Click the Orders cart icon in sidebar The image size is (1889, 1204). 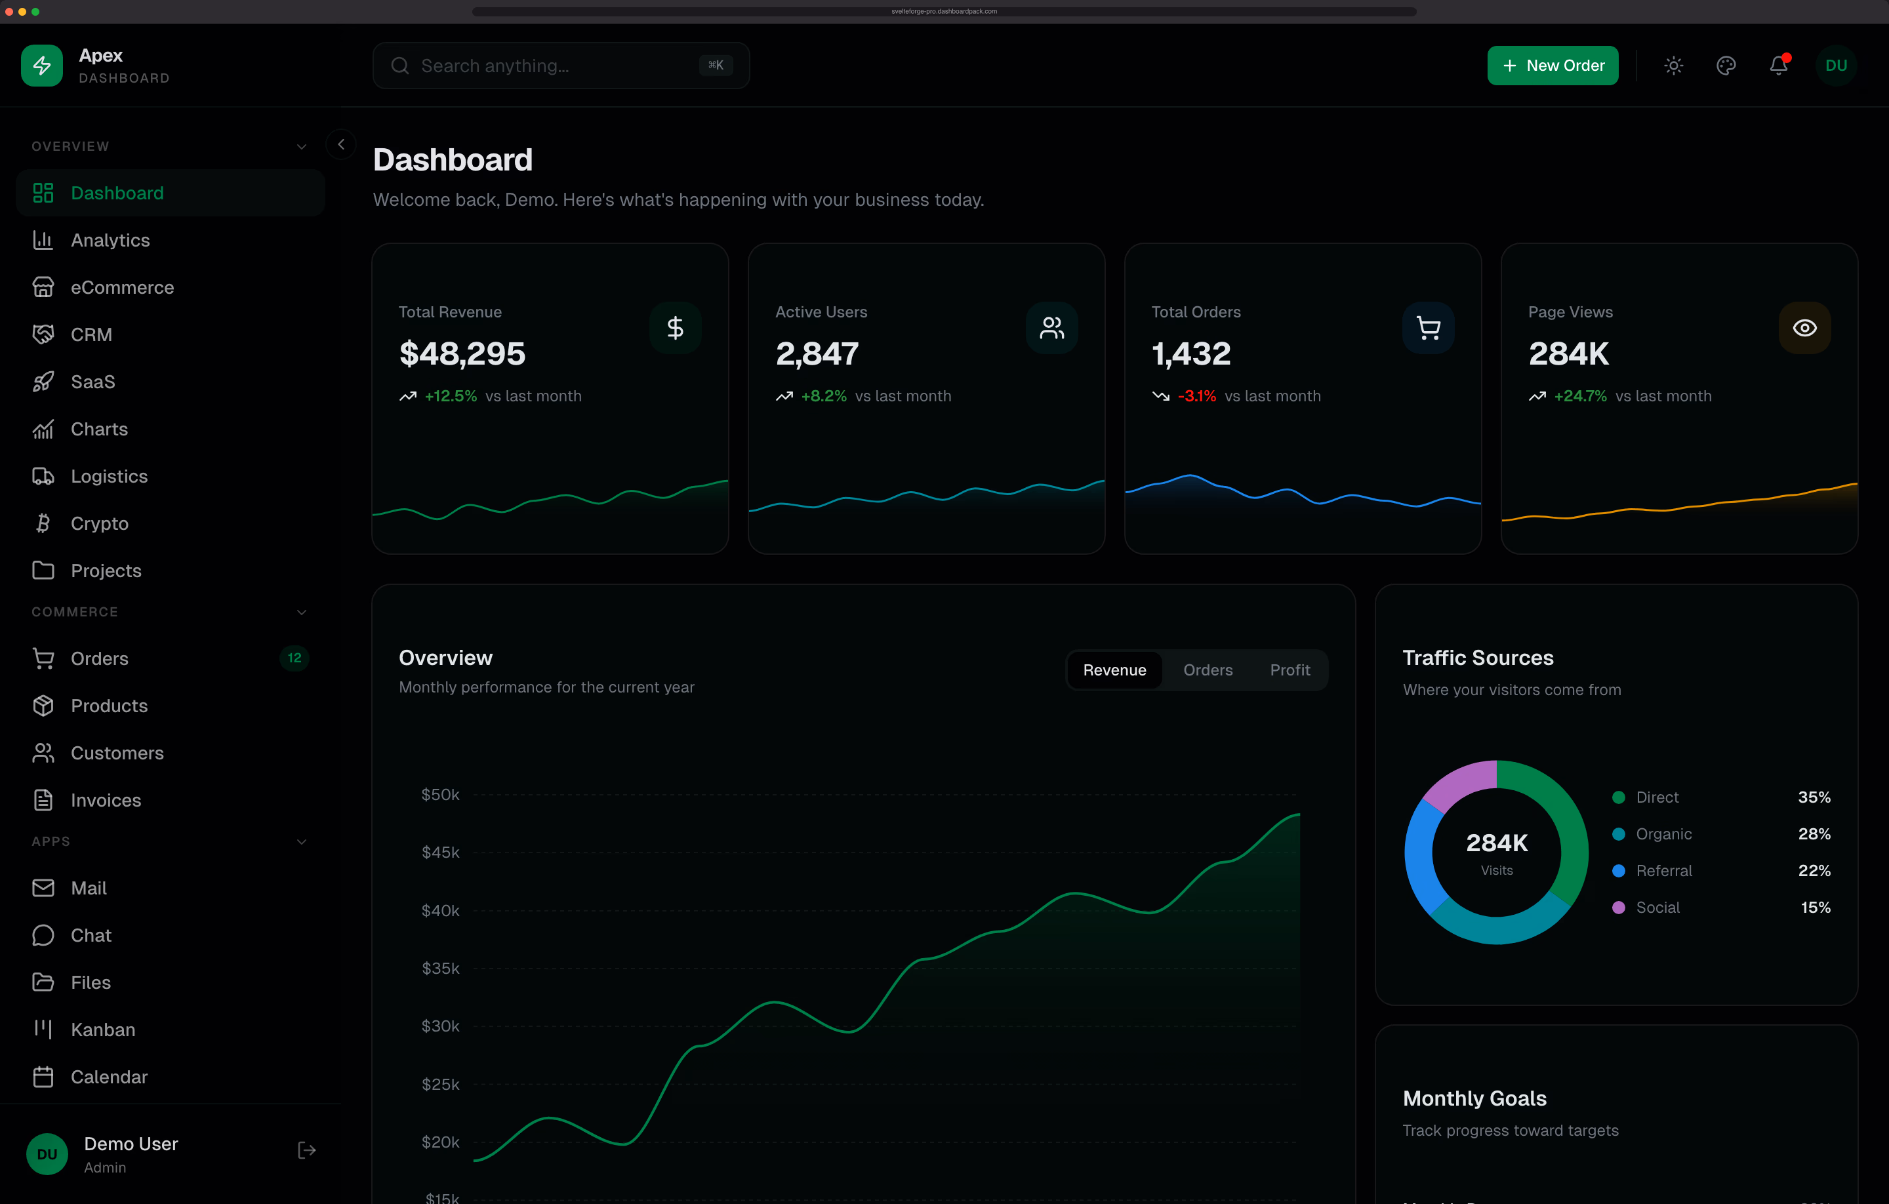point(43,658)
